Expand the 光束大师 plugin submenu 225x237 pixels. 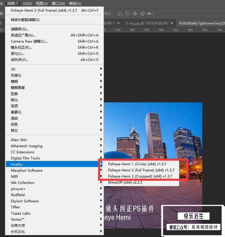[x=54, y=225]
